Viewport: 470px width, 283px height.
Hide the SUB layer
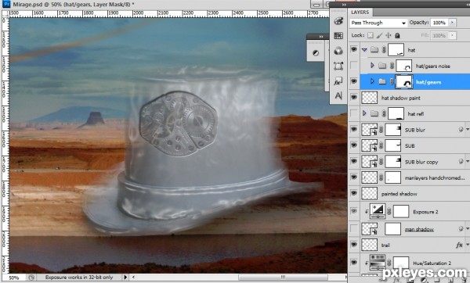pyautogui.click(x=354, y=145)
